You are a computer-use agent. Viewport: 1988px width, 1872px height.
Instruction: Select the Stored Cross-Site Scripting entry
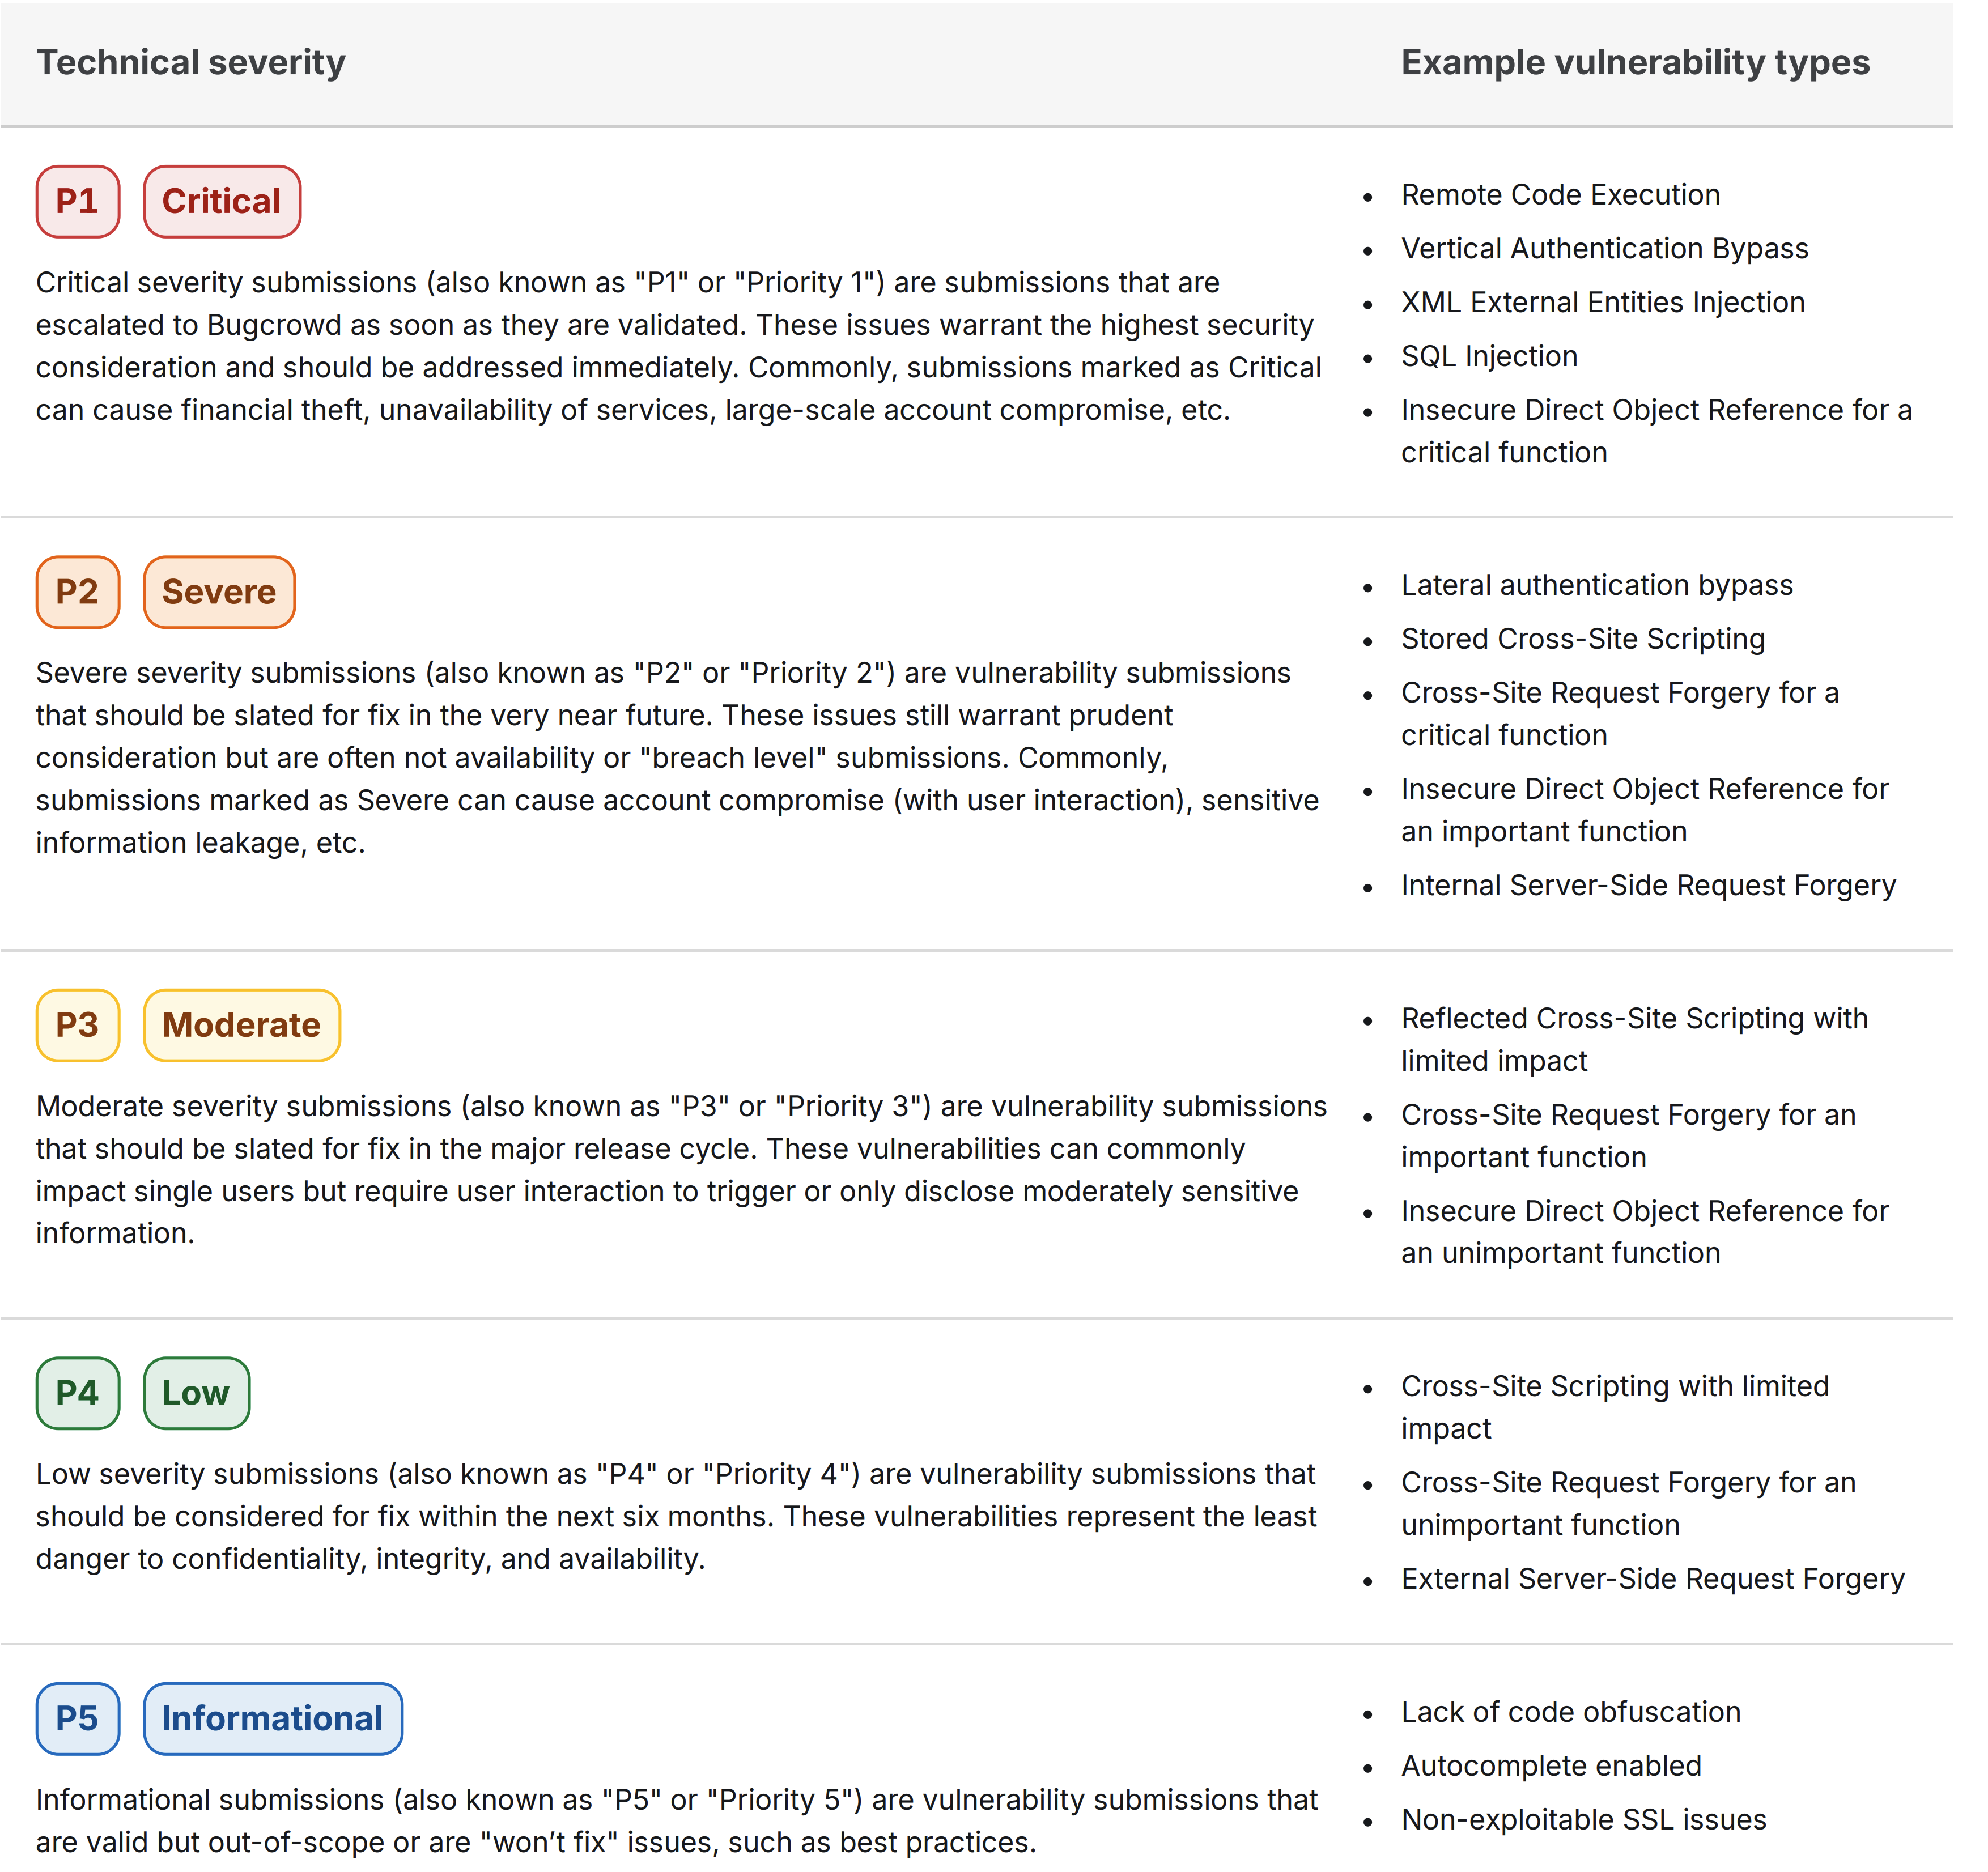pos(1584,640)
